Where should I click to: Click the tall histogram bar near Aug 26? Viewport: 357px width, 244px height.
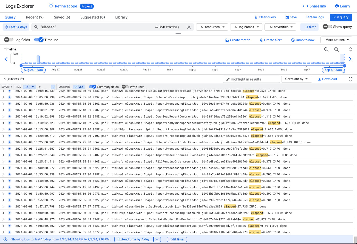pyautogui.click(x=38, y=60)
